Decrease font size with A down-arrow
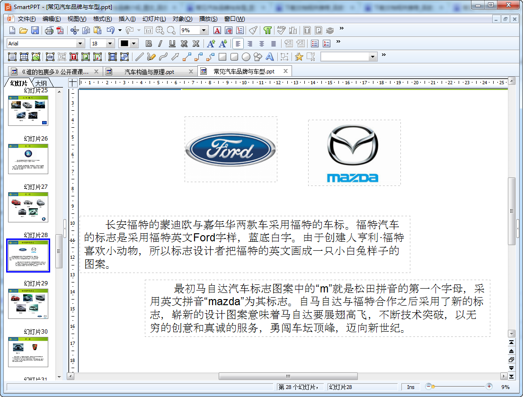523x397 pixels. [x=222, y=44]
